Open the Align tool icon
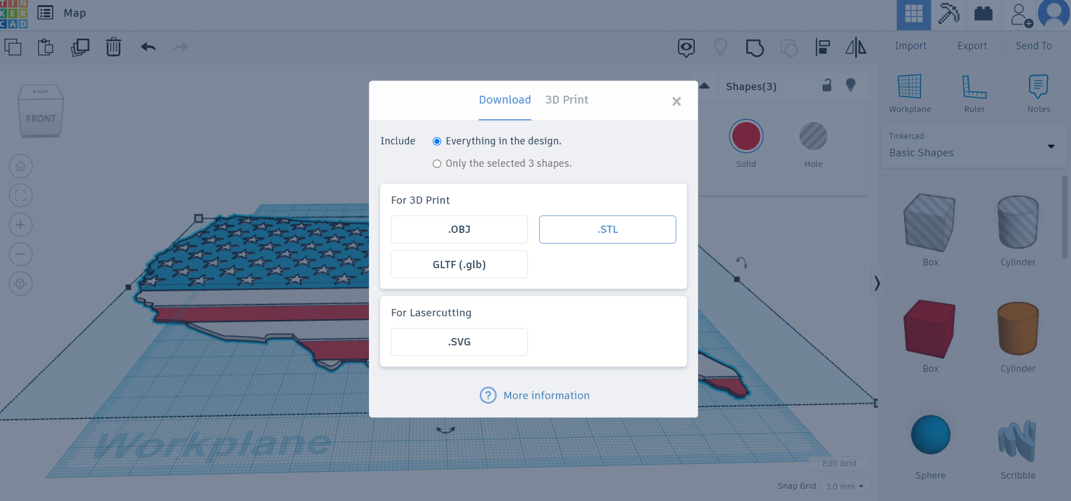This screenshot has height=501, width=1071. (822, 48)
